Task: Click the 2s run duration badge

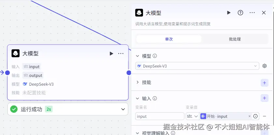Action: coord(49,109)
